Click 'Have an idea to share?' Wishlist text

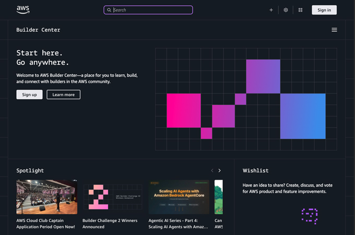pos(288,189)
